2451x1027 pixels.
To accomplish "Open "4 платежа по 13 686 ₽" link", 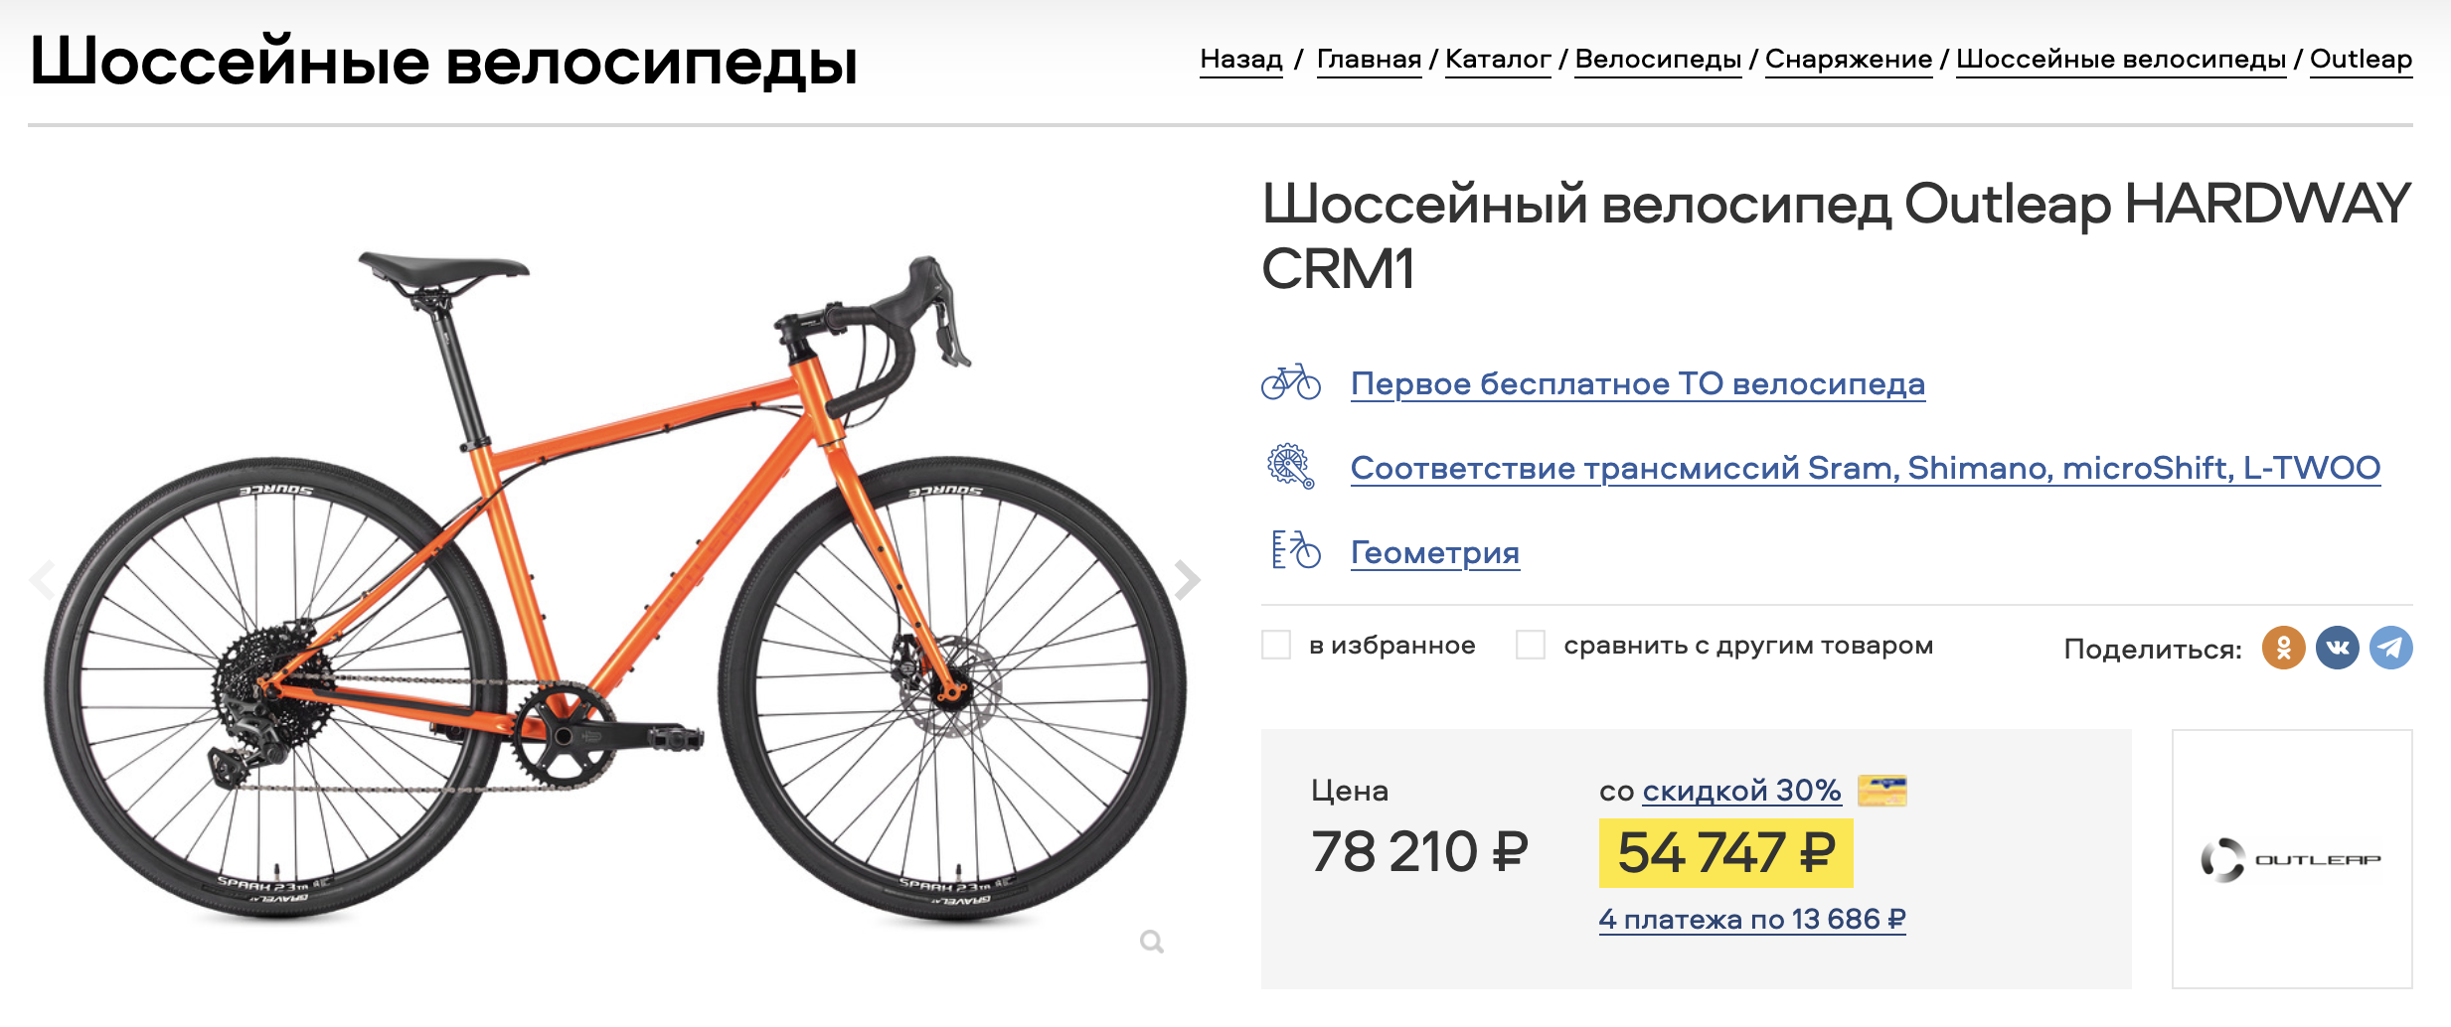I will tap(1751, 920).
